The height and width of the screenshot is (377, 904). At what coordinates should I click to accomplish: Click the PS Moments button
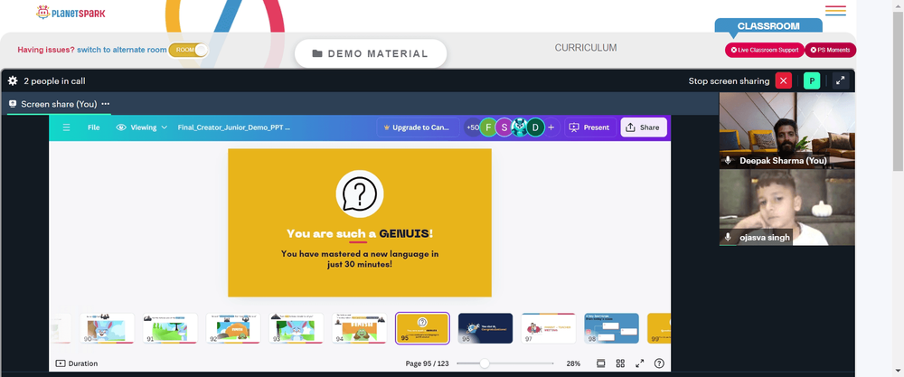tap(830, 50)
